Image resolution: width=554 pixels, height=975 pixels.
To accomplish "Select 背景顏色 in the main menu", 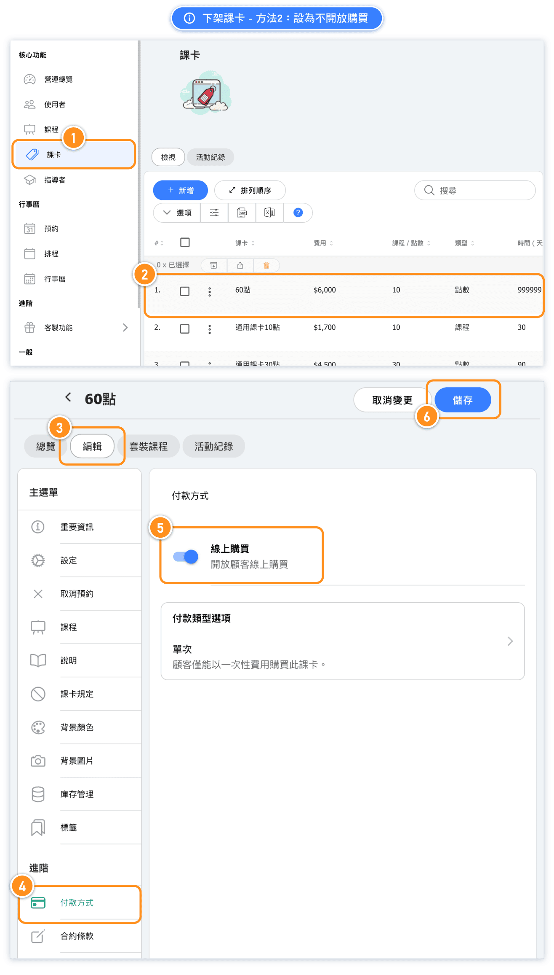I will click(x=77, y=727).
